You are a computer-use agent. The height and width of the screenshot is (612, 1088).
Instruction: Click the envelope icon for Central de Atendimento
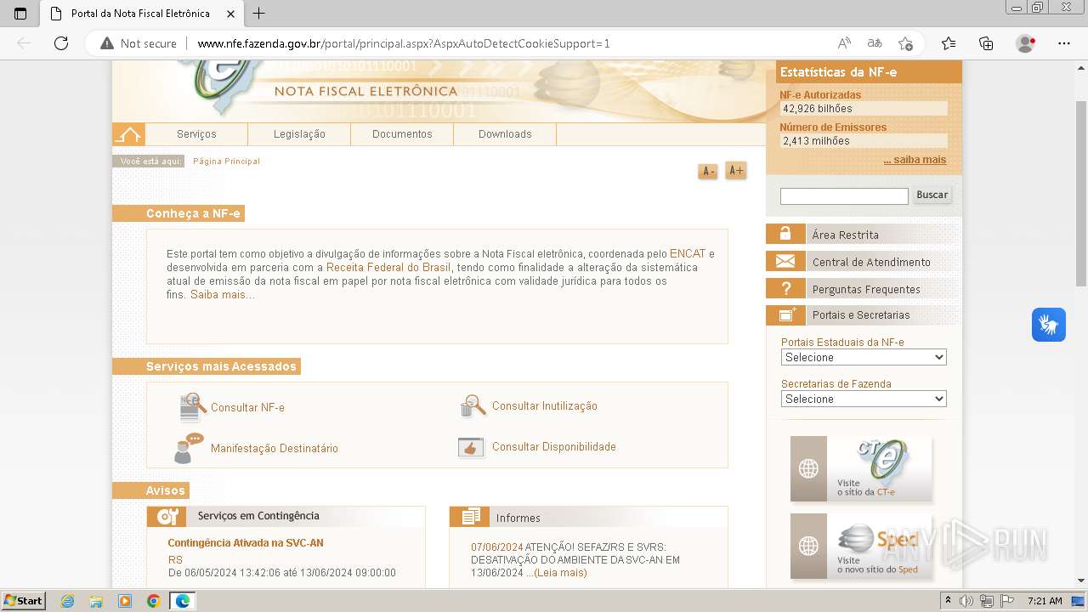coord(785,261)
